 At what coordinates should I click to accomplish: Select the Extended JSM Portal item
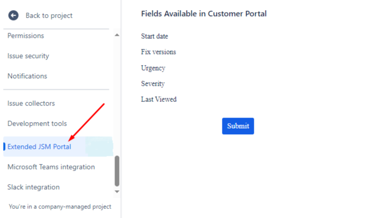(x=40, y=147)
